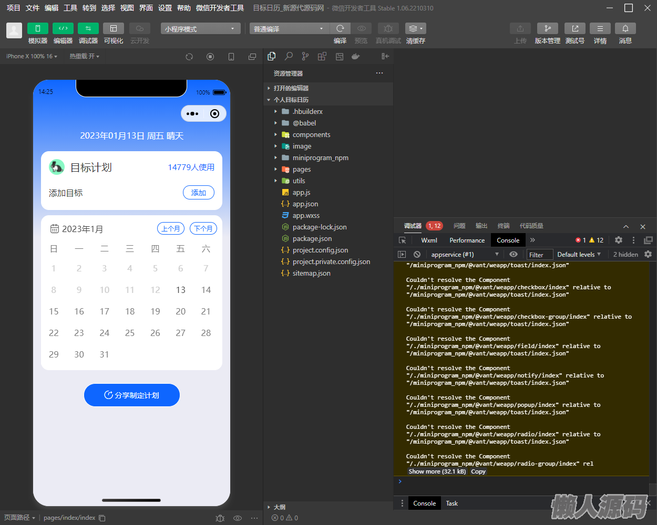Image resolution: width=657 pixels, height=525 pixels.
Task: Click the clear console icon
Action: (417, 255)
